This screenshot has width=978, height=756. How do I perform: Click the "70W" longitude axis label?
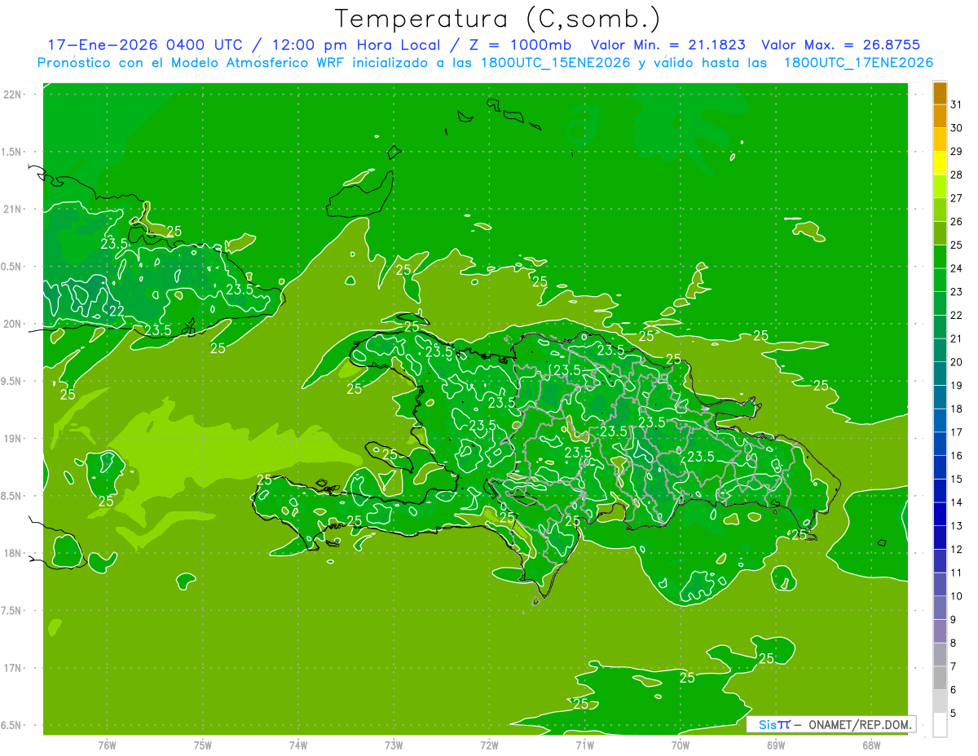681,745
